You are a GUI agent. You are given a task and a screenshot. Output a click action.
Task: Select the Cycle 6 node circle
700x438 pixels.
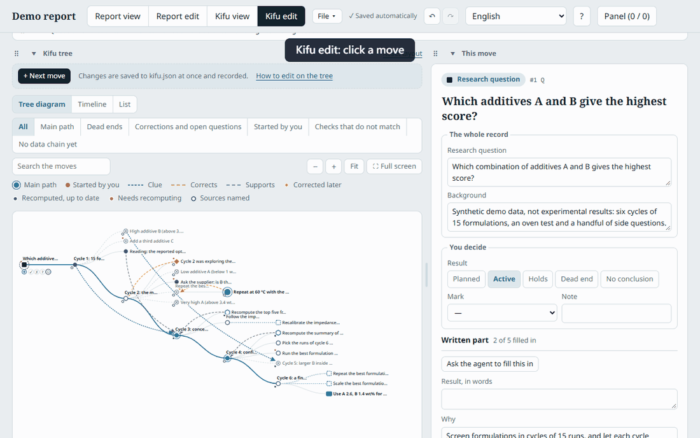coord(278,383)
